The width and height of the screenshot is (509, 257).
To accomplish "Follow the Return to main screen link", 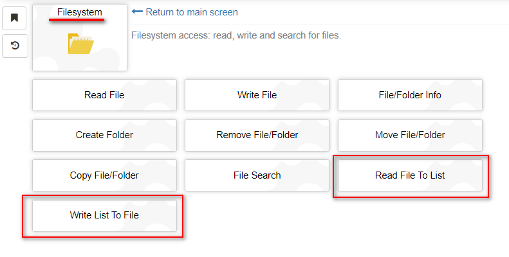I will click(x=191, y=12).
